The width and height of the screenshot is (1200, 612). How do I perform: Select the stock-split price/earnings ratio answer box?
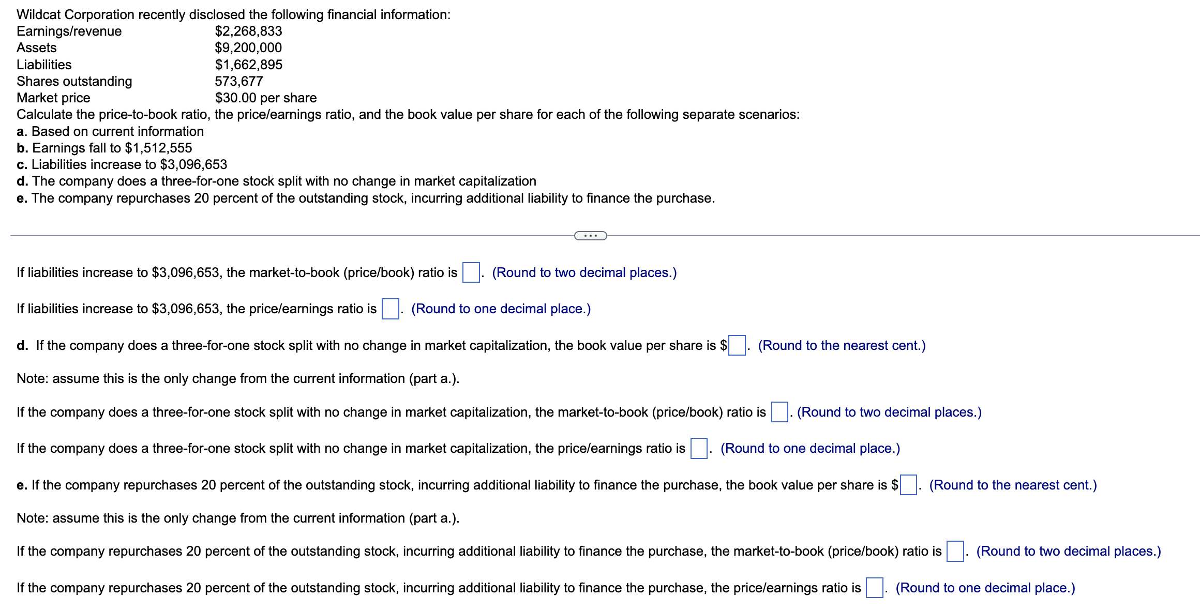(x=699, y=448)
